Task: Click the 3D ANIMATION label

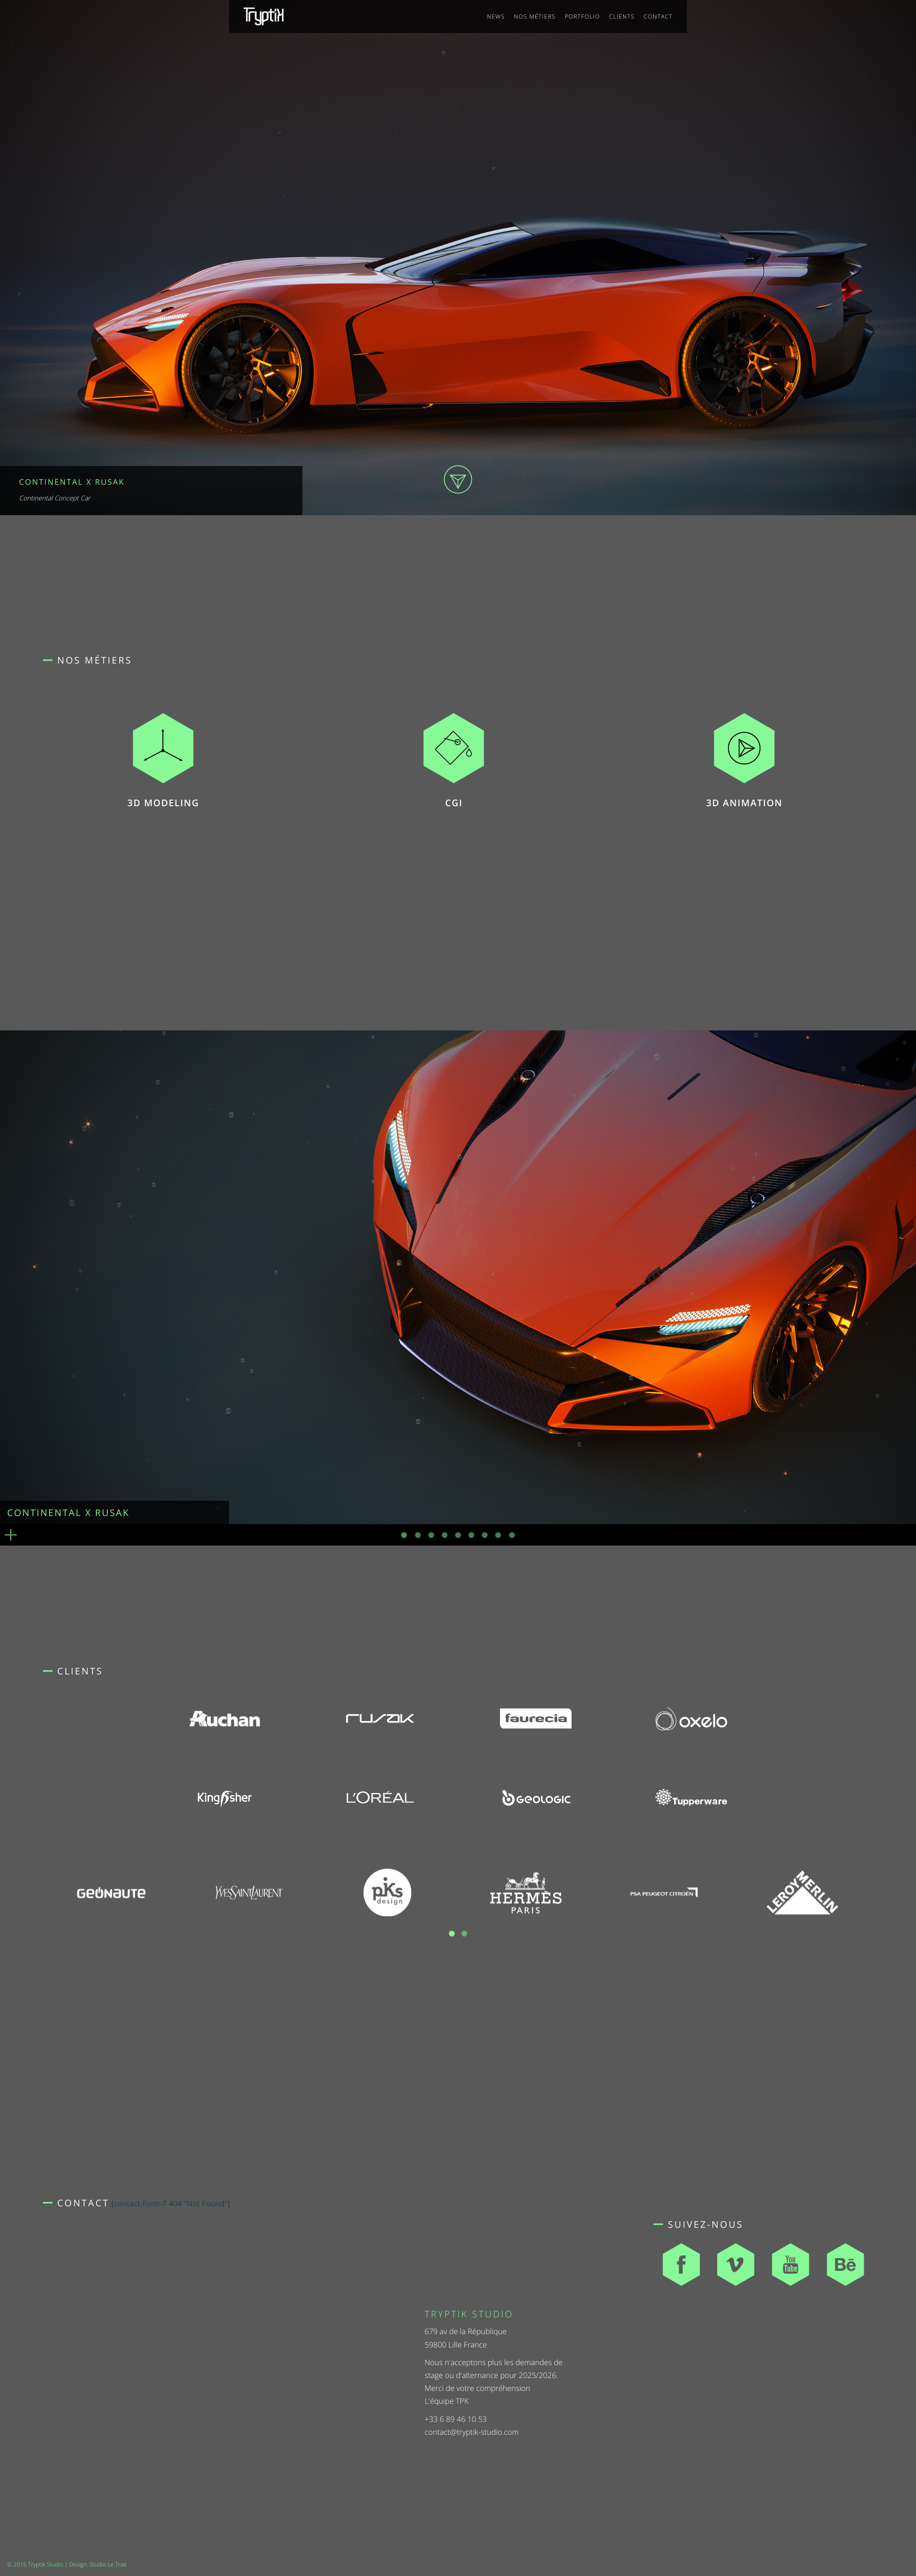Action: point(744,803)
